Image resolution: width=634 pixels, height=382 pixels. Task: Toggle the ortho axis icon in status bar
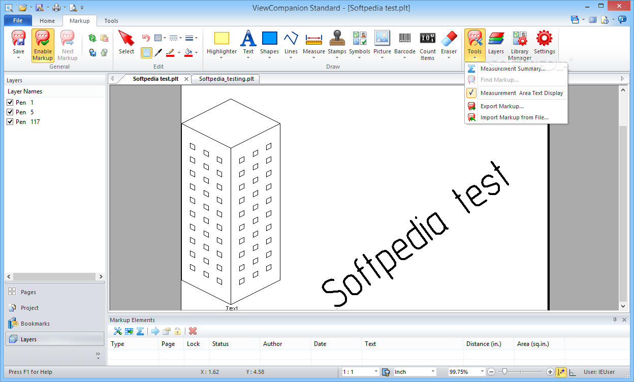(573, 372)
